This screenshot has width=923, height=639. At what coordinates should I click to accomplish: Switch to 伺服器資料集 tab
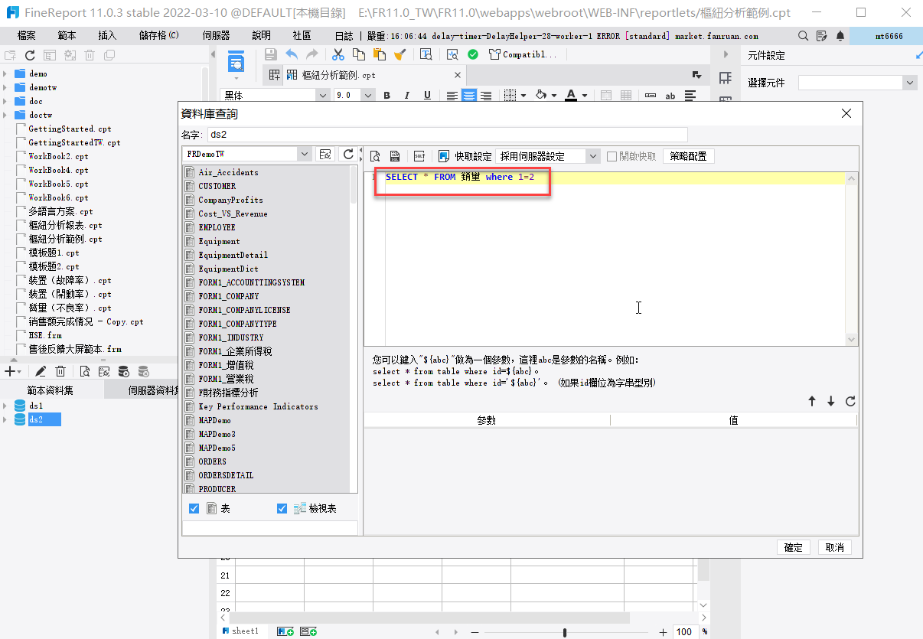[x=141, y=390]
